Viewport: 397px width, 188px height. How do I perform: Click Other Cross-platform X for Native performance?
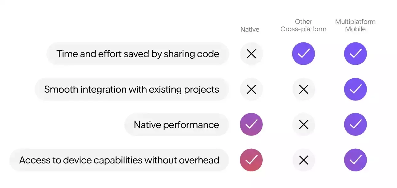click(x=303, y=124)
